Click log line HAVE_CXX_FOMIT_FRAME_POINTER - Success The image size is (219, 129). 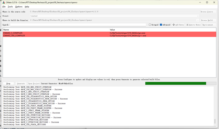pos(33,108)
